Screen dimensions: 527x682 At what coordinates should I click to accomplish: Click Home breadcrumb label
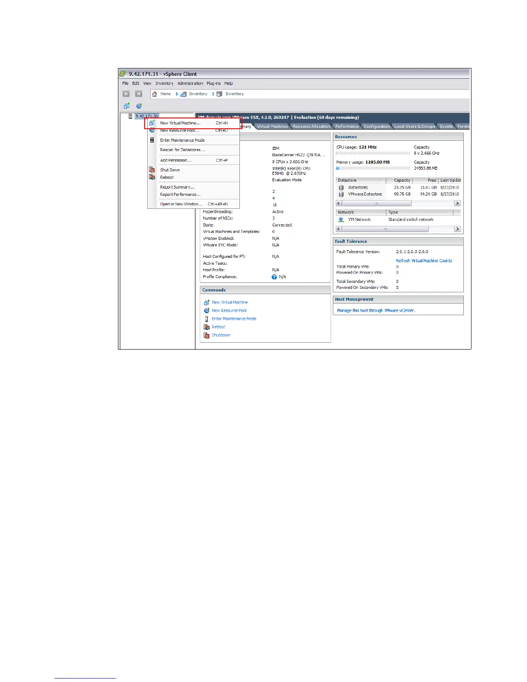point(165,94)
